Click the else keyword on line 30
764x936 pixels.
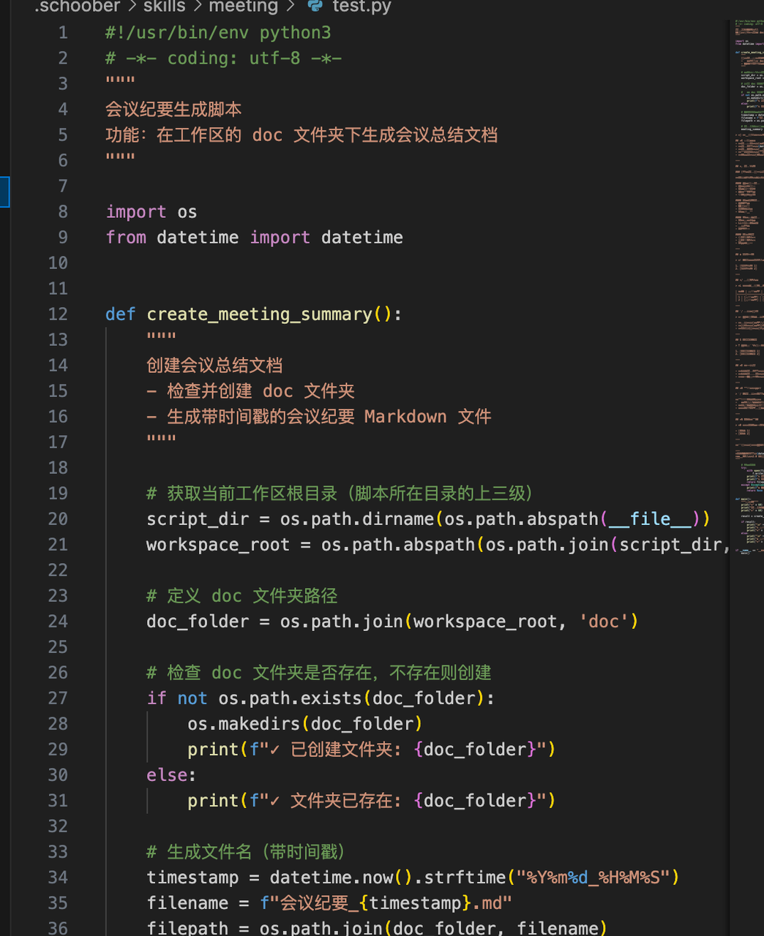pos(167,775)
